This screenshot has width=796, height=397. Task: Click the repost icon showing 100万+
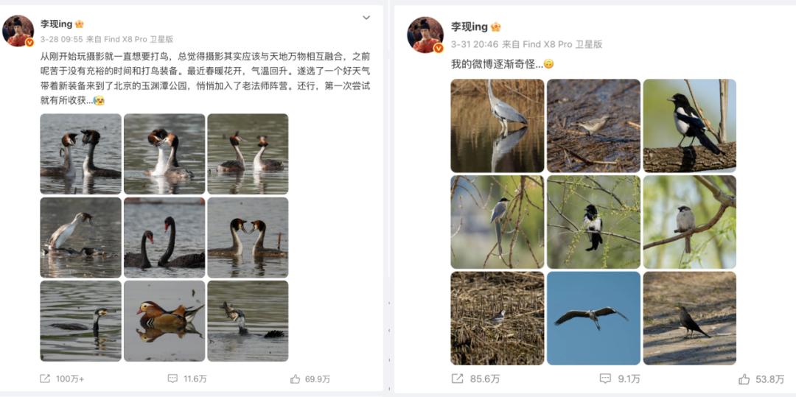tap(45, 379)
